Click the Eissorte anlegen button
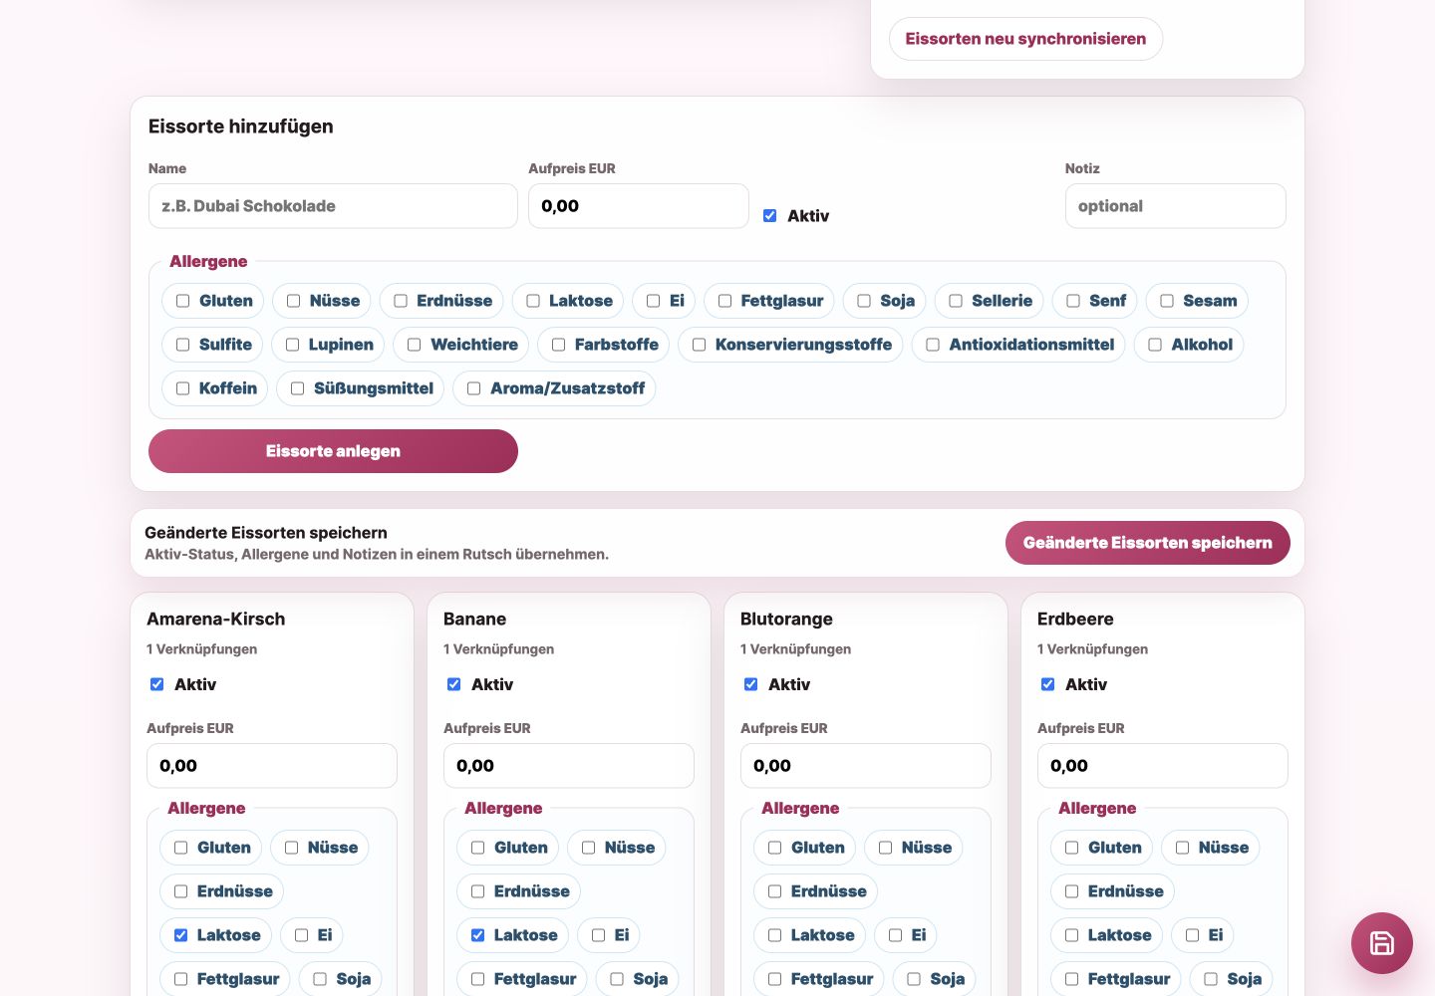 (x=333, y=451)
